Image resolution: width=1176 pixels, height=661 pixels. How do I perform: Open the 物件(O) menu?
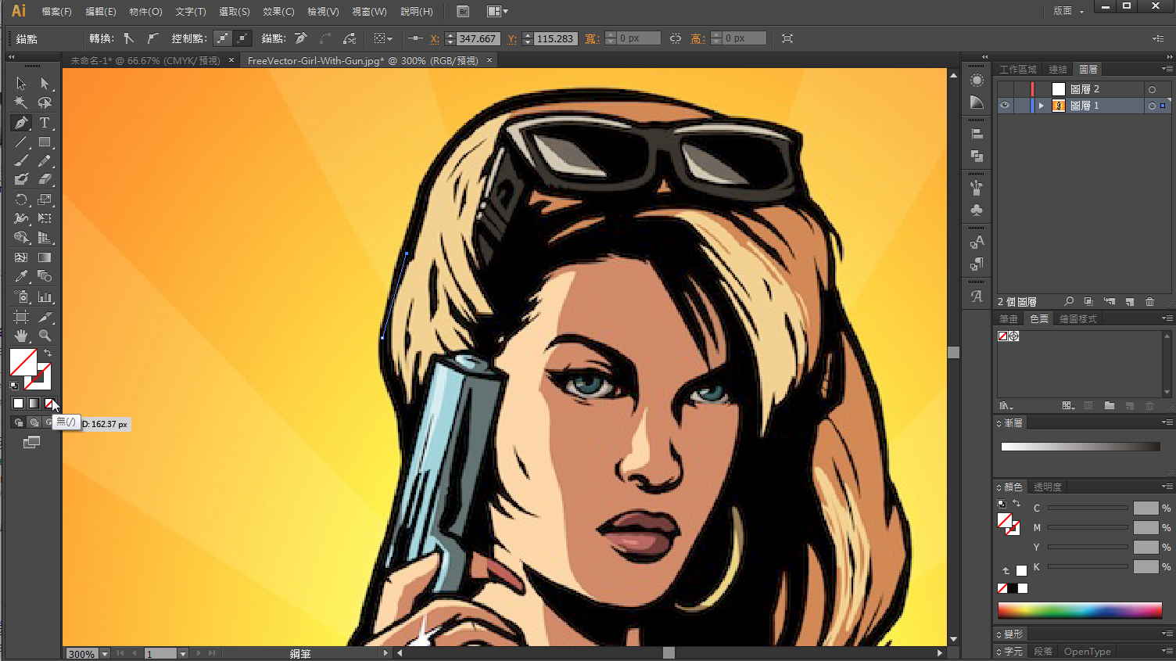[x=145, y=12]
